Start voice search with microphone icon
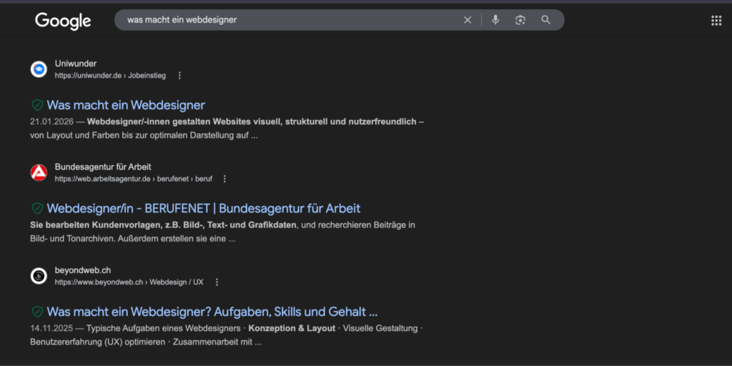 click(x=495, y=20)
